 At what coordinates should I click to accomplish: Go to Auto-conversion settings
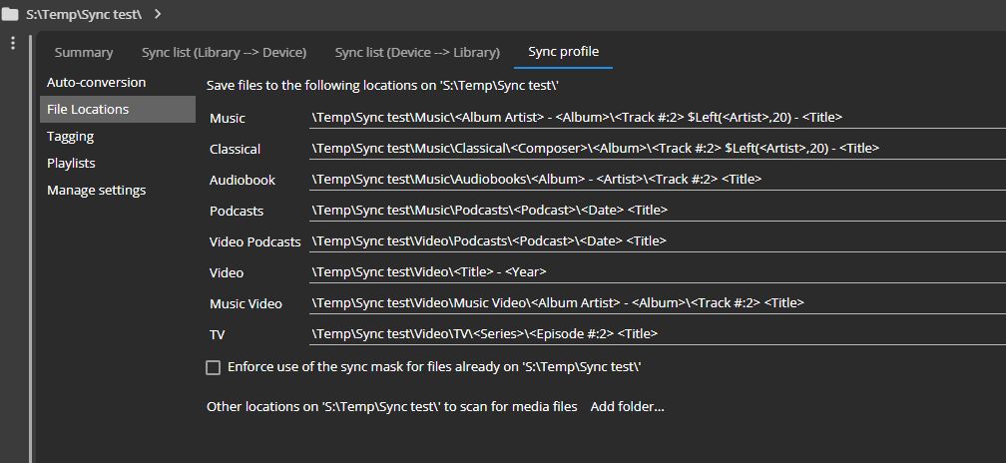[96, 82]
